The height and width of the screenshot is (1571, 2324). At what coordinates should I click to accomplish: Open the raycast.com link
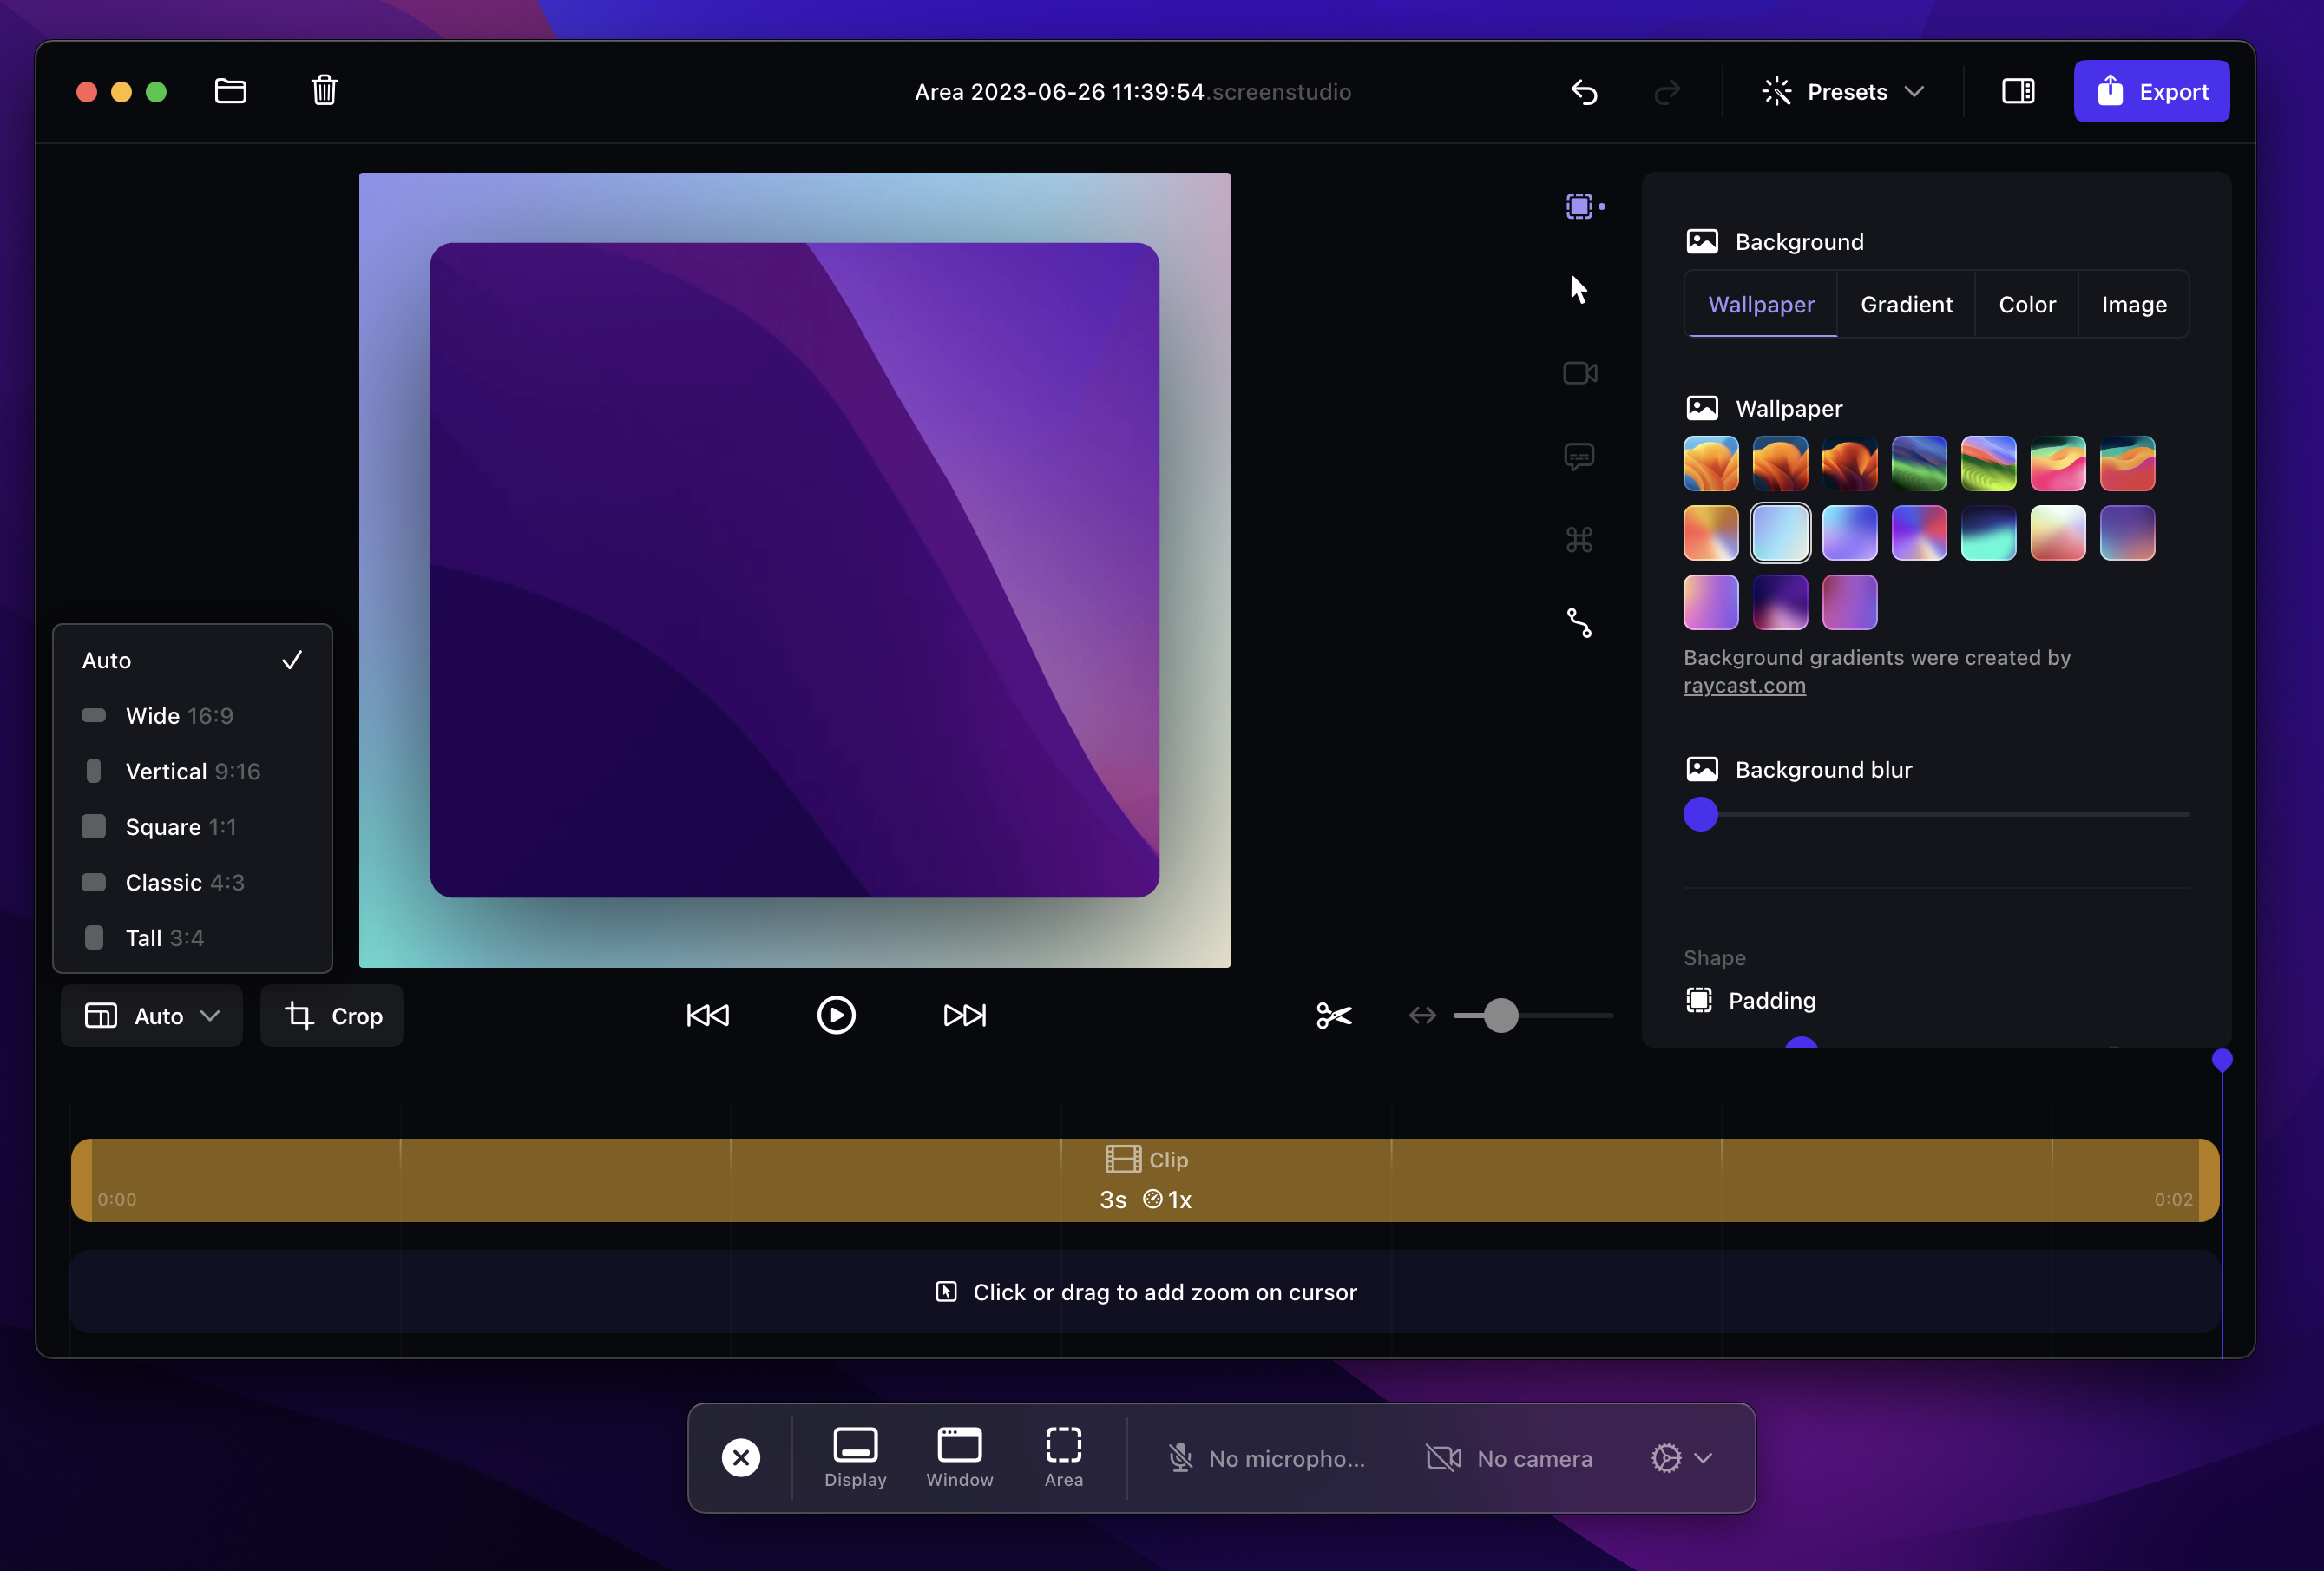(x=1743, y=685)
